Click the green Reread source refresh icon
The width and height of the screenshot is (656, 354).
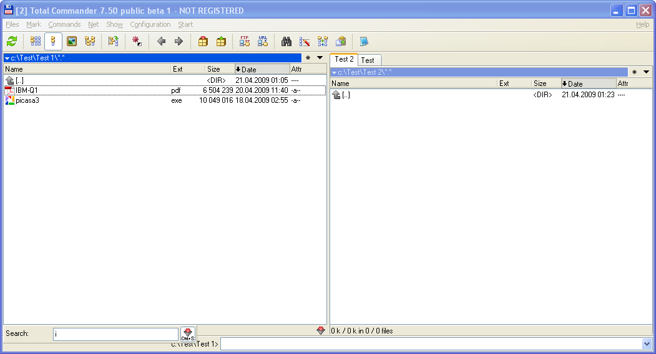coord(12,41)
